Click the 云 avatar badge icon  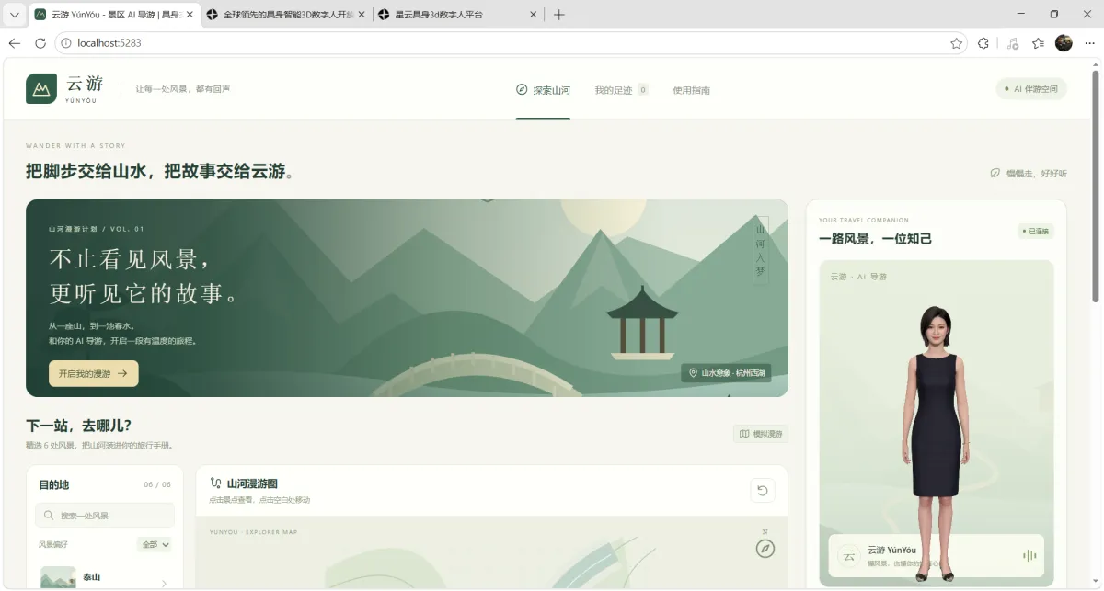[849, 555]
